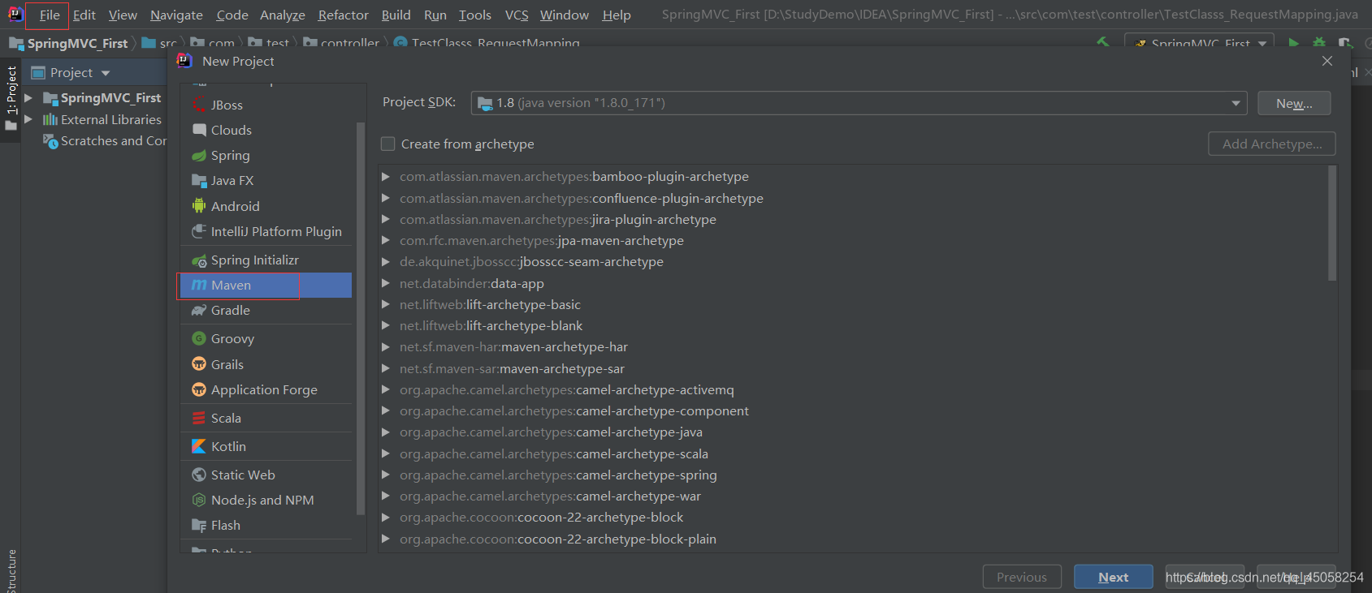Close the New Project dialog

[x=1327, y=61]
